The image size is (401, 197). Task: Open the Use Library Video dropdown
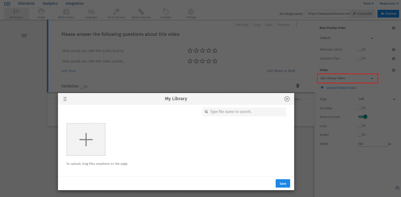[x=347, y=78]
